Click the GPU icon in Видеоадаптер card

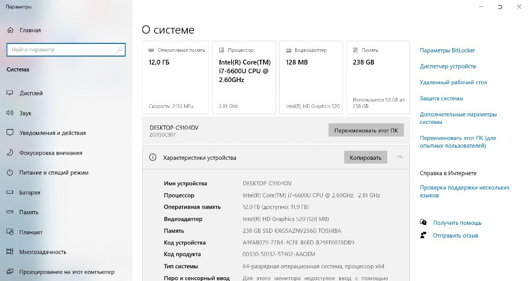coord(288,50)
